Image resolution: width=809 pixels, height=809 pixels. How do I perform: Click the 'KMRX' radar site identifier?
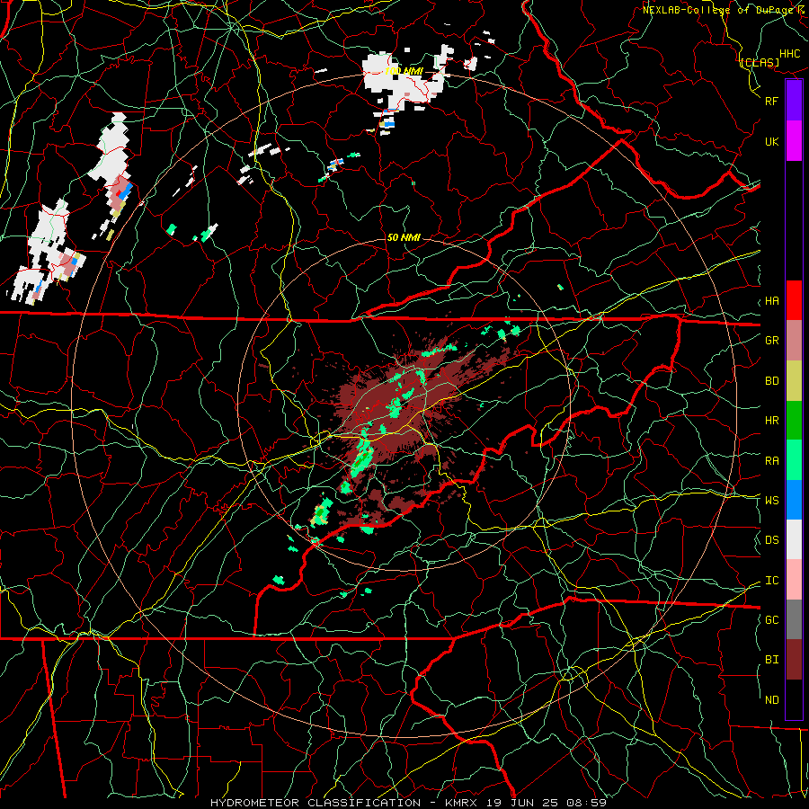coord(461,803)
